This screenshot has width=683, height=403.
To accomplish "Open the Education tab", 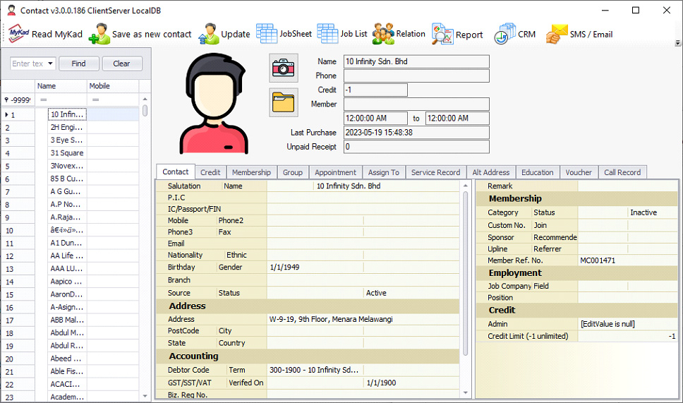I will click(538, 172).
